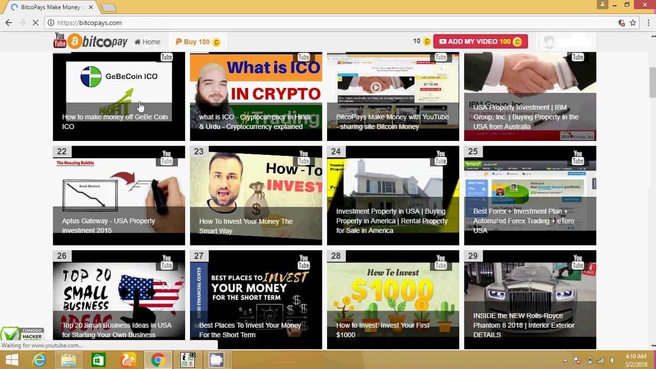Open BitcoPays Make Money with YouTube video
The image size is (656, 369).
coord(393,96)
